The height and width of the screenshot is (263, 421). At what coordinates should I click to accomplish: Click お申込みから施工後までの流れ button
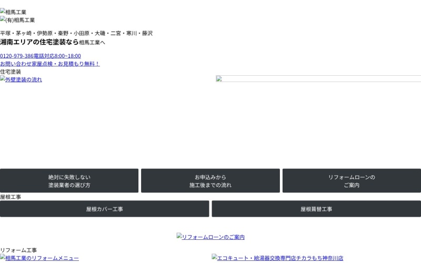pyautogui.click(x=210, y=180)
